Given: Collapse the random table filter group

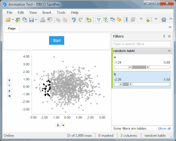Looking at the screenshot, I should (x=169, y=51).
